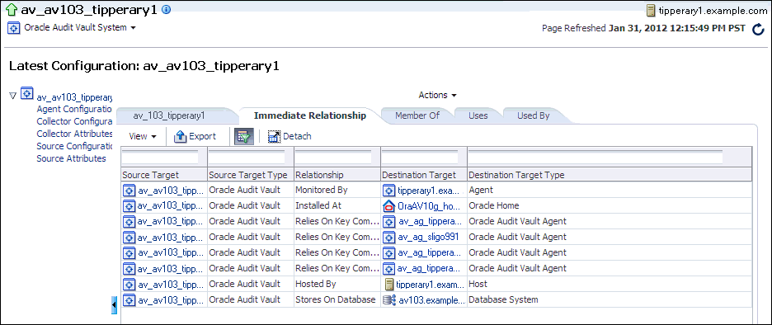Click the host icon next to tipperary1.example.com
Viewport: 772px width, 325px height.
pos(651,11)
